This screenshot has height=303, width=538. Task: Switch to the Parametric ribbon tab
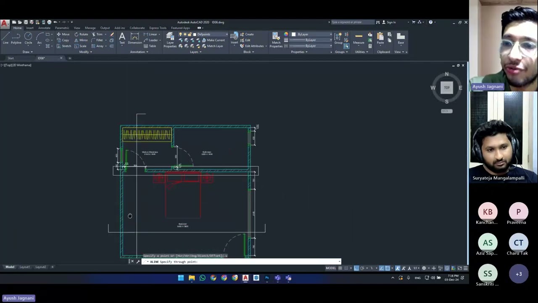[62, 28]
